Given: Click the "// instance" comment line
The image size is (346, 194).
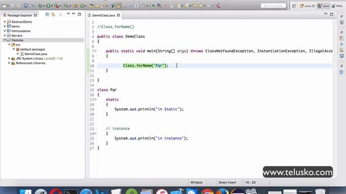Looking at the screenshot, I should 118,128.
